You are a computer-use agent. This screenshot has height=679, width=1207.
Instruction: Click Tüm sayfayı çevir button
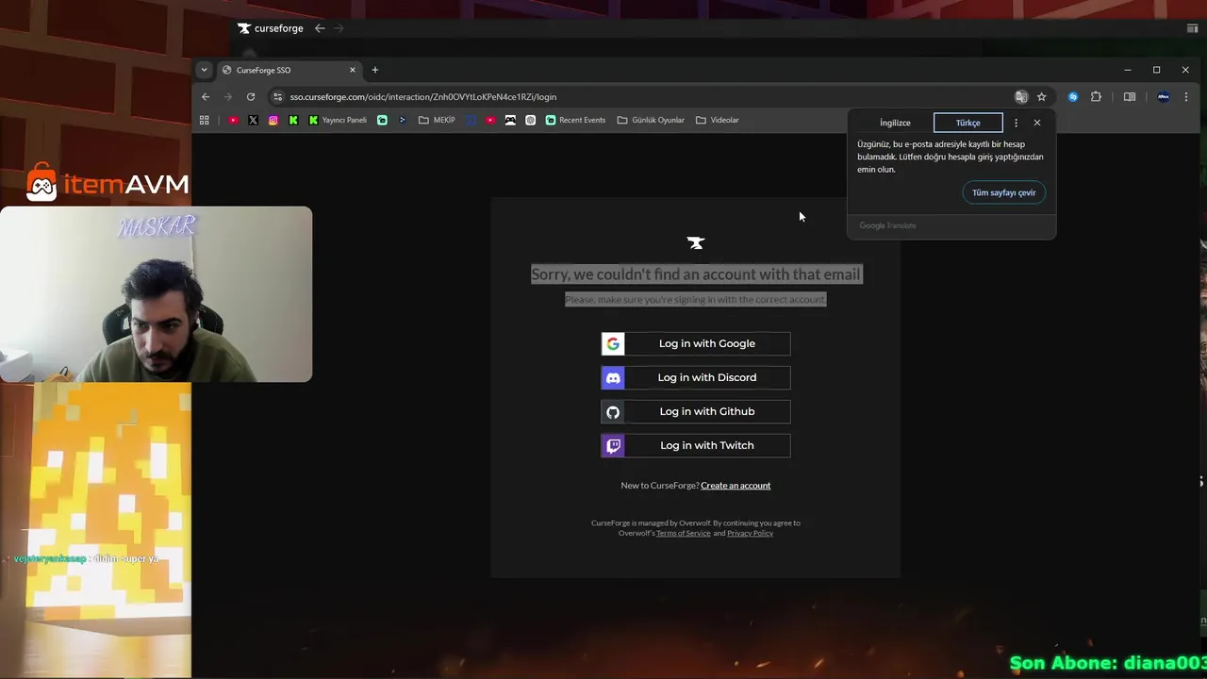tap(1004, 192)
